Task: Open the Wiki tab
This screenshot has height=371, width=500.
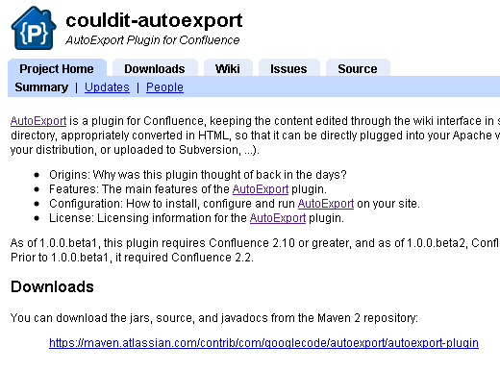Action: click(x=228, y=68)
